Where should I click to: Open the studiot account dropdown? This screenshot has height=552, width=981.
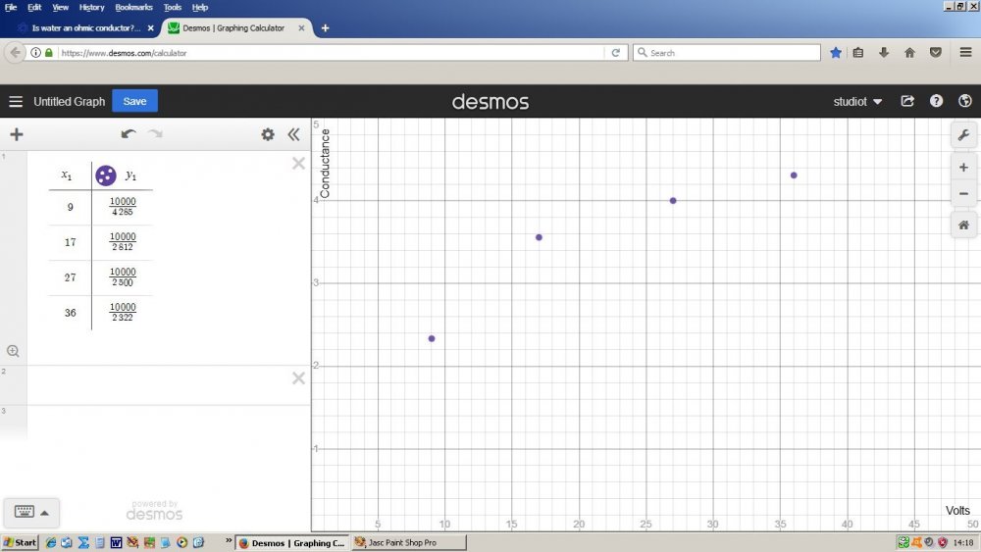coord(857,102)
